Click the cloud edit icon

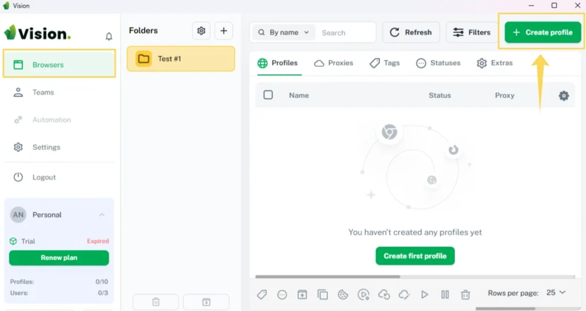point(404,294)
